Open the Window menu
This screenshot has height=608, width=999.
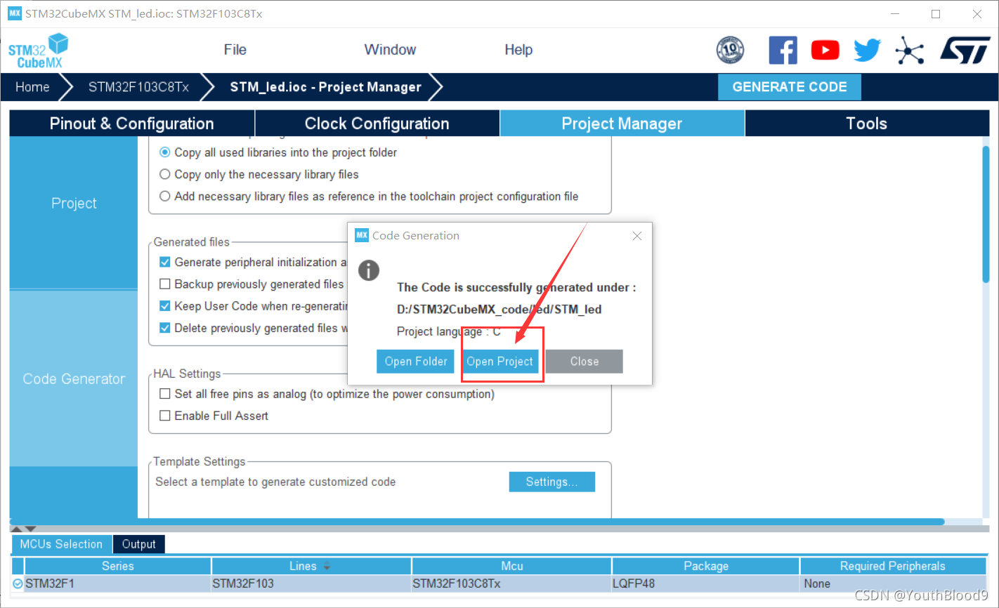pos(390,50)
